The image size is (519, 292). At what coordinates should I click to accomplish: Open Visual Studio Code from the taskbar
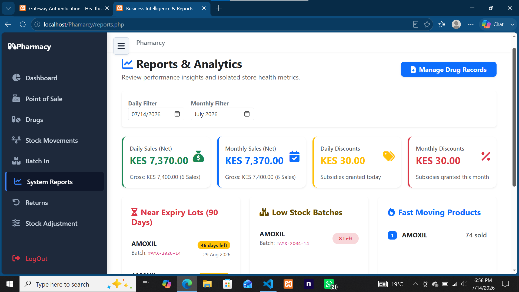pyautogui.click(x=268, y=284)
